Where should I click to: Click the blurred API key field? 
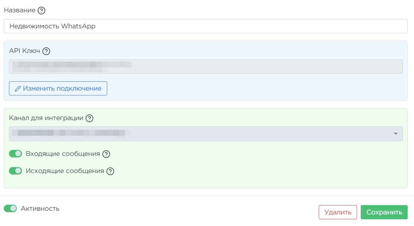pos(206,66)
